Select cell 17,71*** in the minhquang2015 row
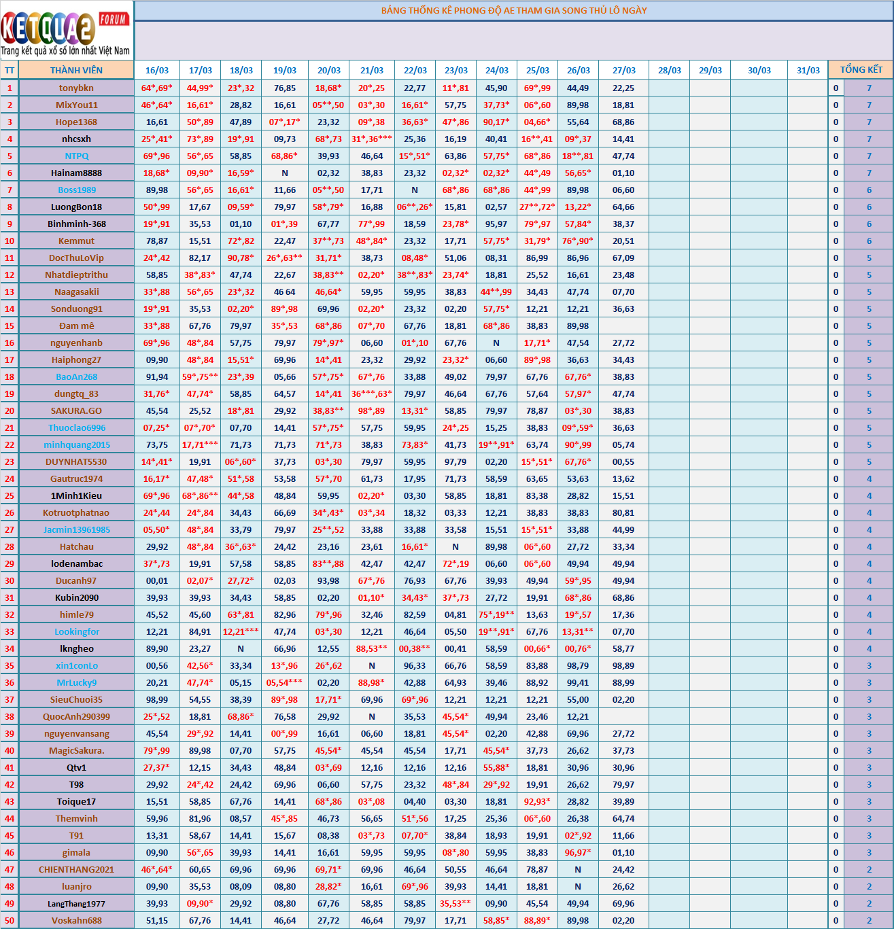The width and height of the screenshot is (894, 929). [x=201, y=444]
